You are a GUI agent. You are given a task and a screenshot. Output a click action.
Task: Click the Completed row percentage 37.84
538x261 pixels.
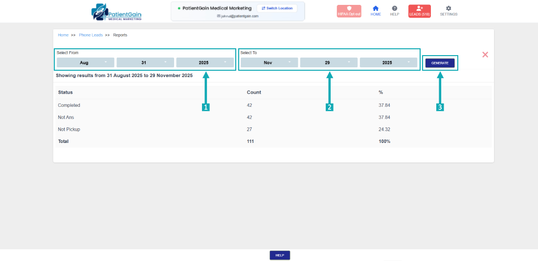pyautogui.click(x=384, y=105)
